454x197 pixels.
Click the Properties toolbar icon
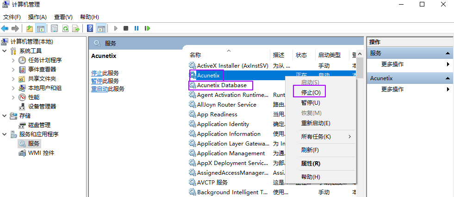click(55, 28)
